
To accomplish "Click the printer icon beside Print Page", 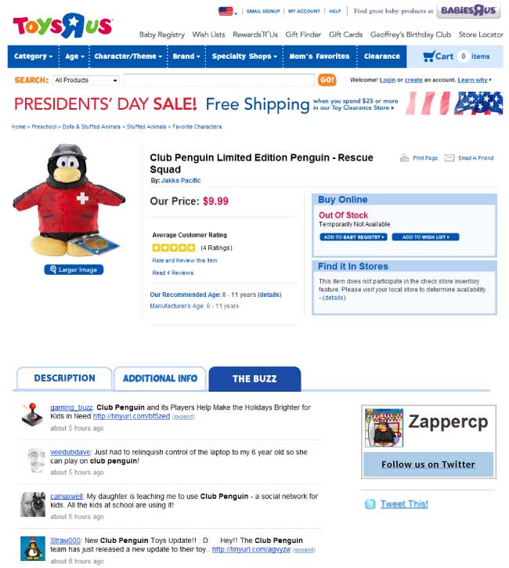I will click(404, 158).
